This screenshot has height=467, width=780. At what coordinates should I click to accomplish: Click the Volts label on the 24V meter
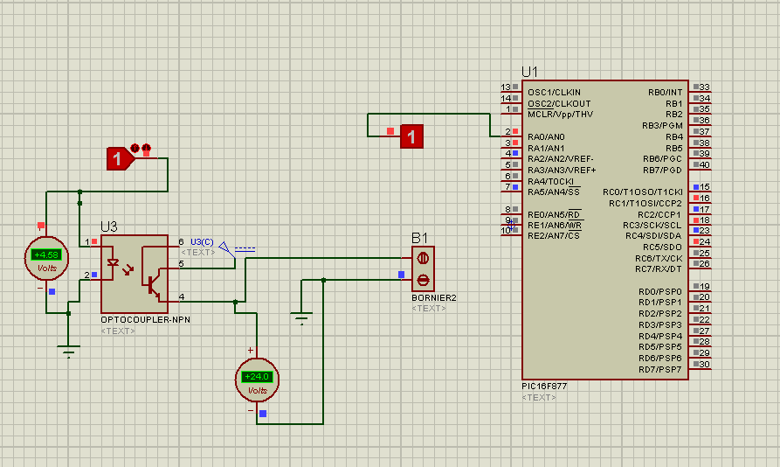[258, 391]
